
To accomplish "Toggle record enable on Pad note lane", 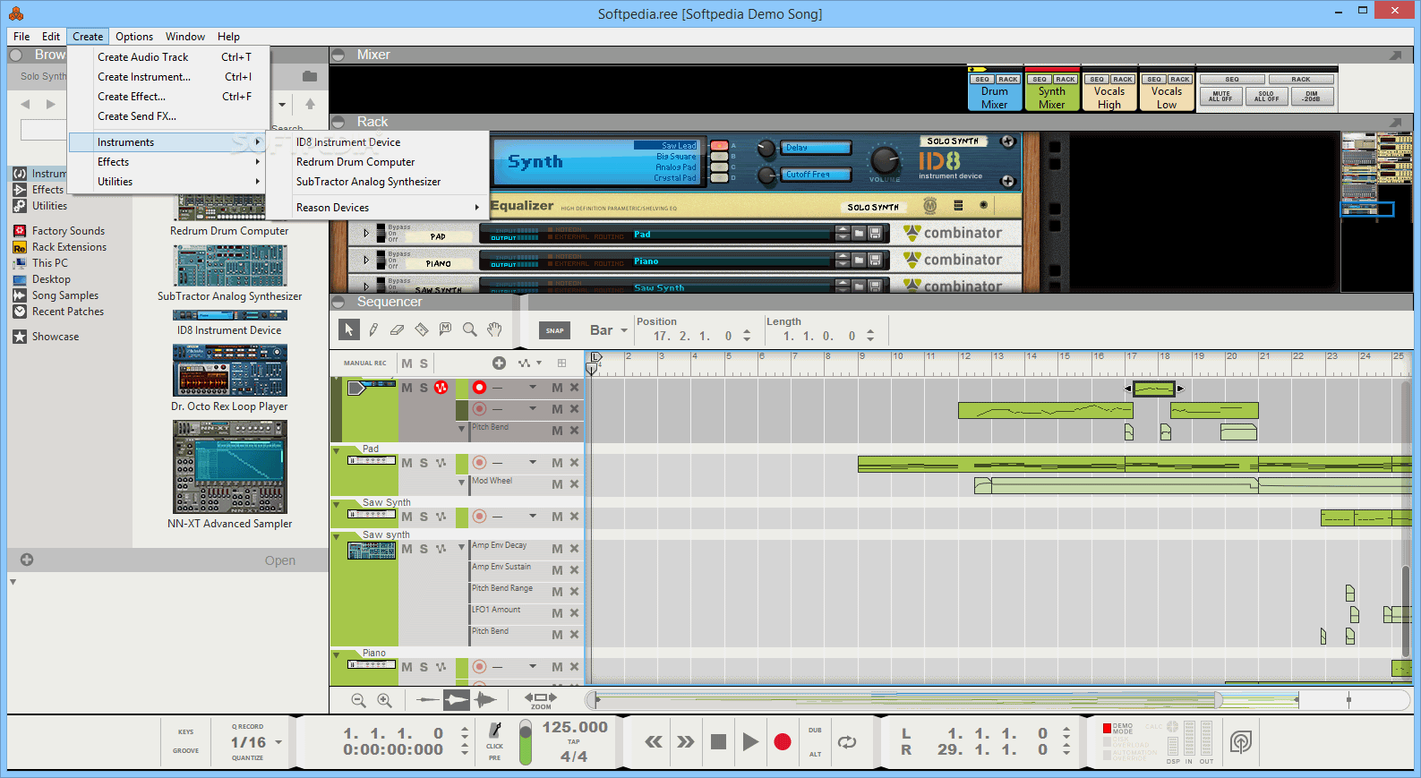I will click(480, 463).
